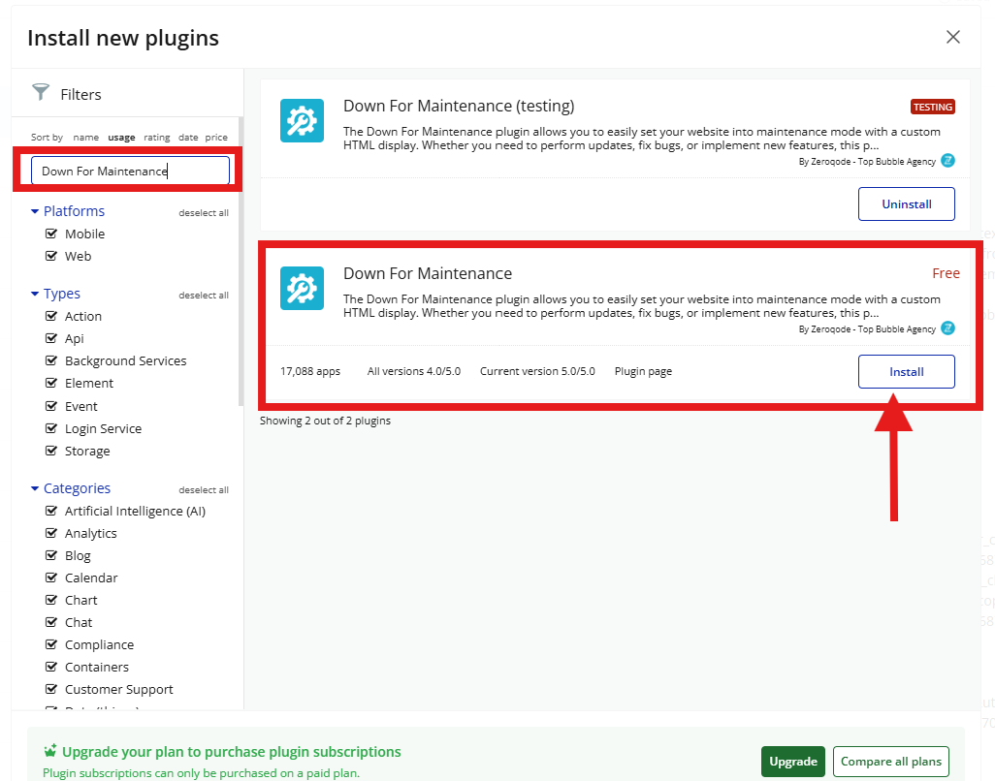This screenshot has height=781, width=995.
Task: Toggle the Calendar category checkbox
Action: point(51,577)
